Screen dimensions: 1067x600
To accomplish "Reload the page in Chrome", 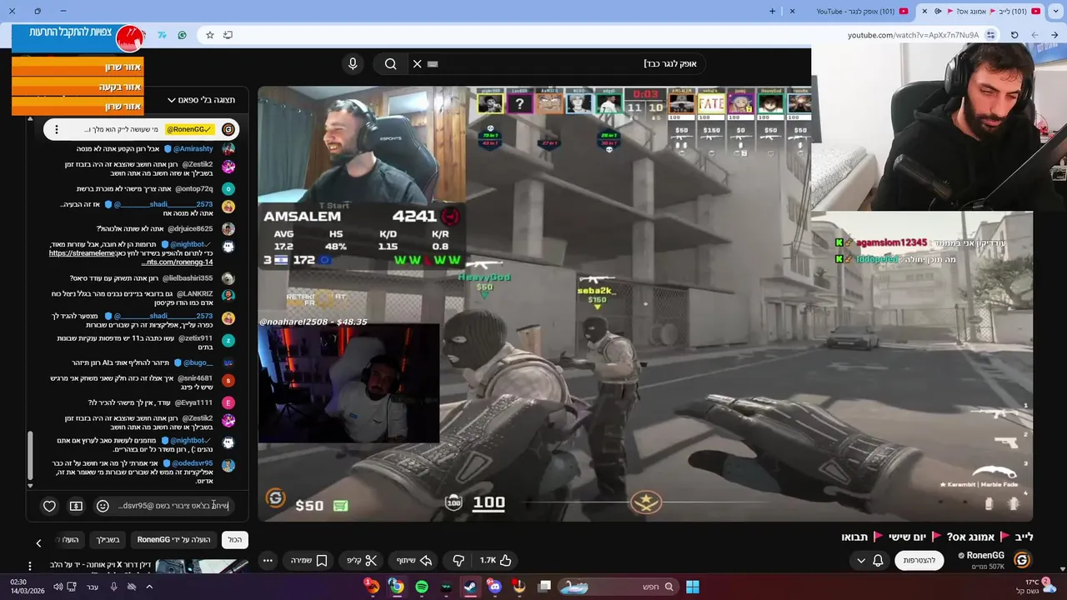I will [x=1014, y=35].
